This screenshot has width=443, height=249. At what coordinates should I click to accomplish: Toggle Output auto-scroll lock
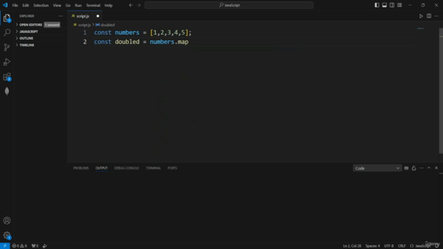[414, 168]
